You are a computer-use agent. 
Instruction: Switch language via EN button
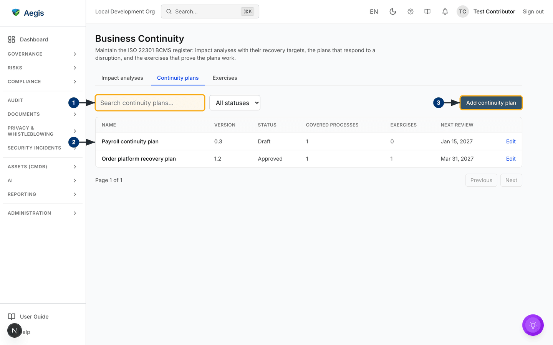click(374, 11)
